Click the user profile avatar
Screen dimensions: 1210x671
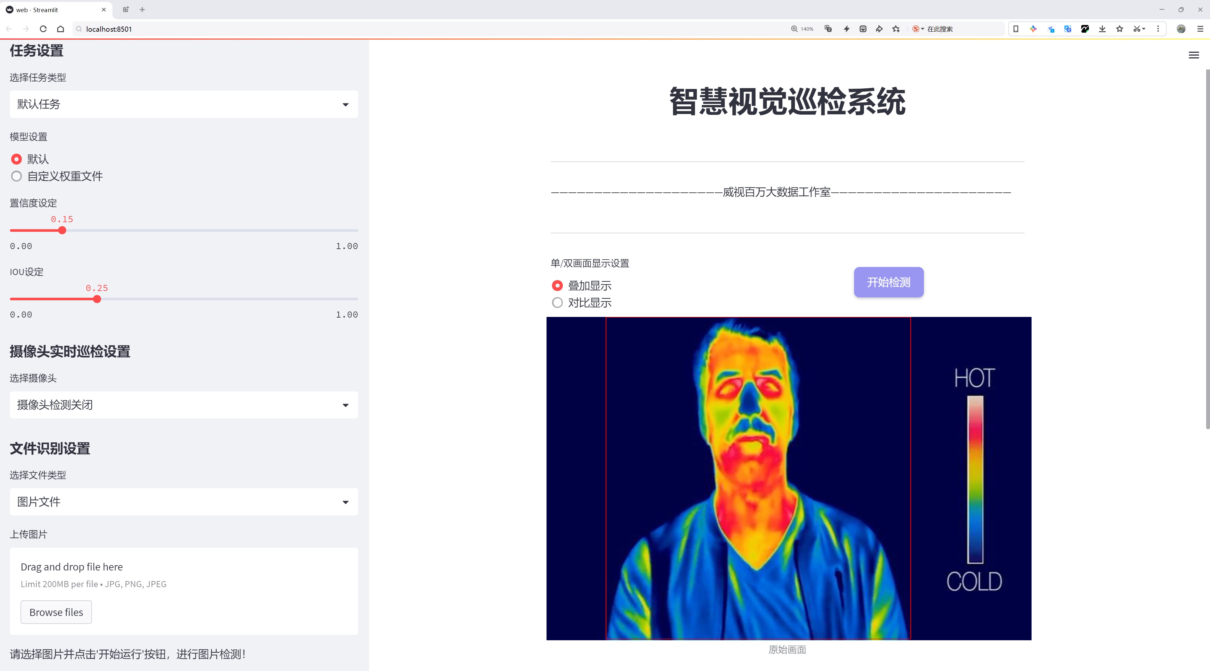[x=1181, y=28]
